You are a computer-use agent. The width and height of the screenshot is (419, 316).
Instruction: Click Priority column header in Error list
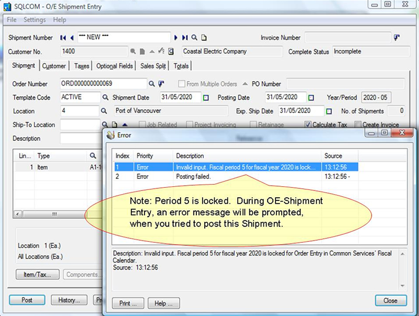point(153,156)
